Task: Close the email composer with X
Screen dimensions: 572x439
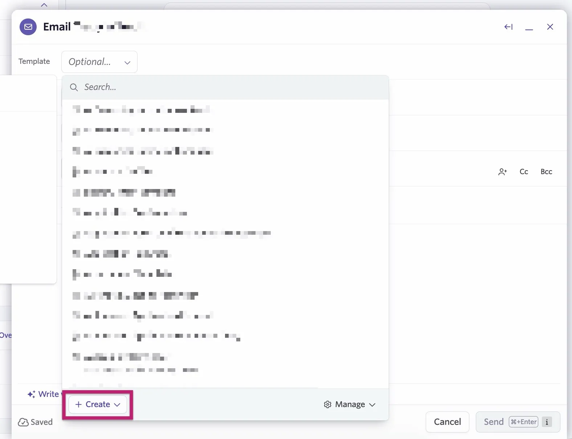Action: click(550, 27)
